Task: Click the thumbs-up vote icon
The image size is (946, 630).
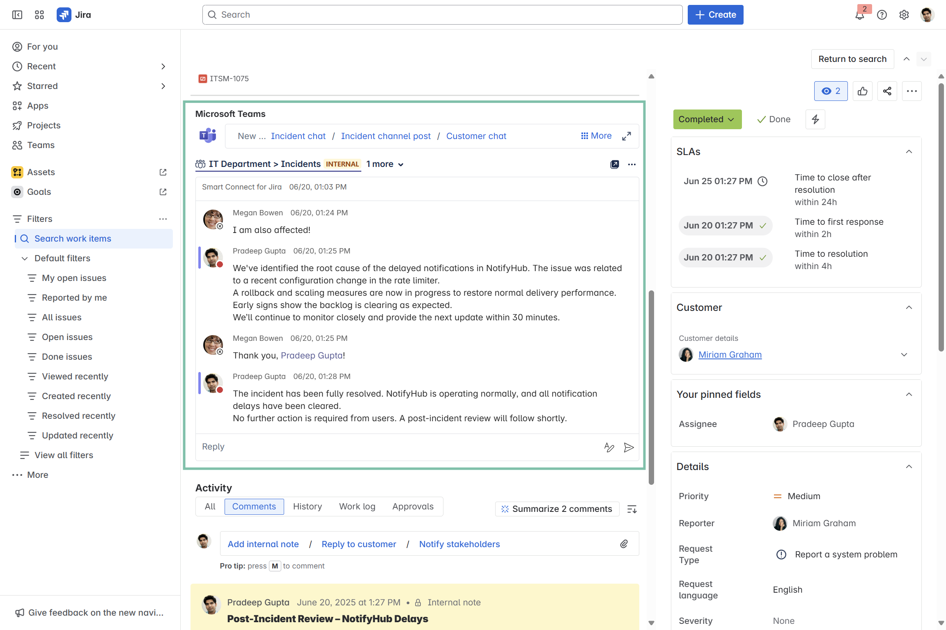Action: coord(862,91)
